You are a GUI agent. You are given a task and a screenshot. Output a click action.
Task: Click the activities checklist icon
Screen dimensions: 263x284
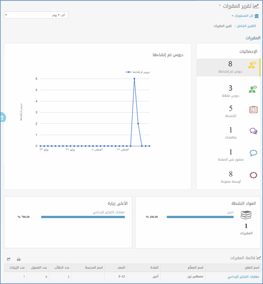click(x=254, y=110)
